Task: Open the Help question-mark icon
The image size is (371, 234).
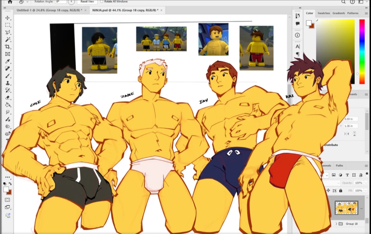Action: click(352, 2)
